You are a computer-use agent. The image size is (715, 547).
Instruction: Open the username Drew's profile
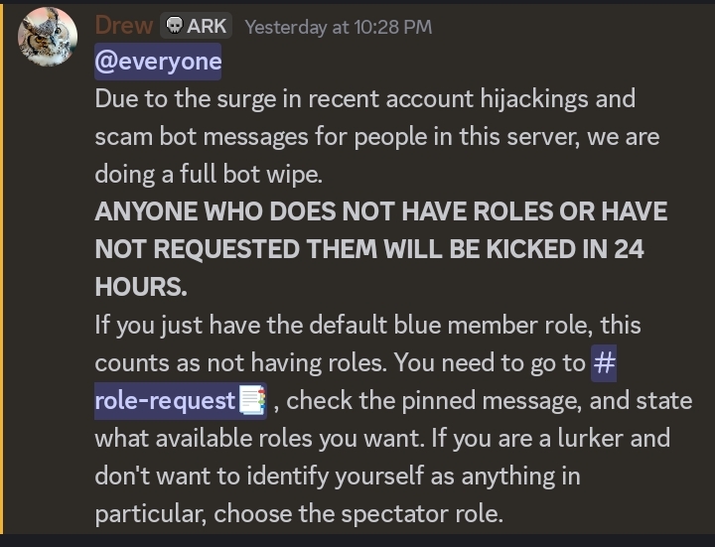point(124,26)
